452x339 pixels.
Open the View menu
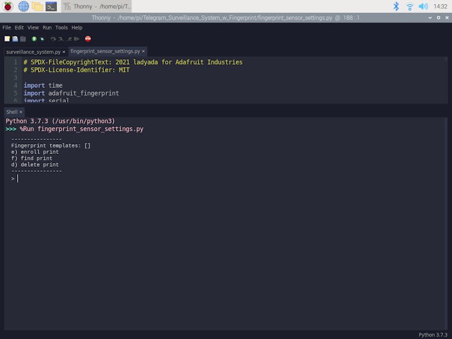(x=33, y=27)
